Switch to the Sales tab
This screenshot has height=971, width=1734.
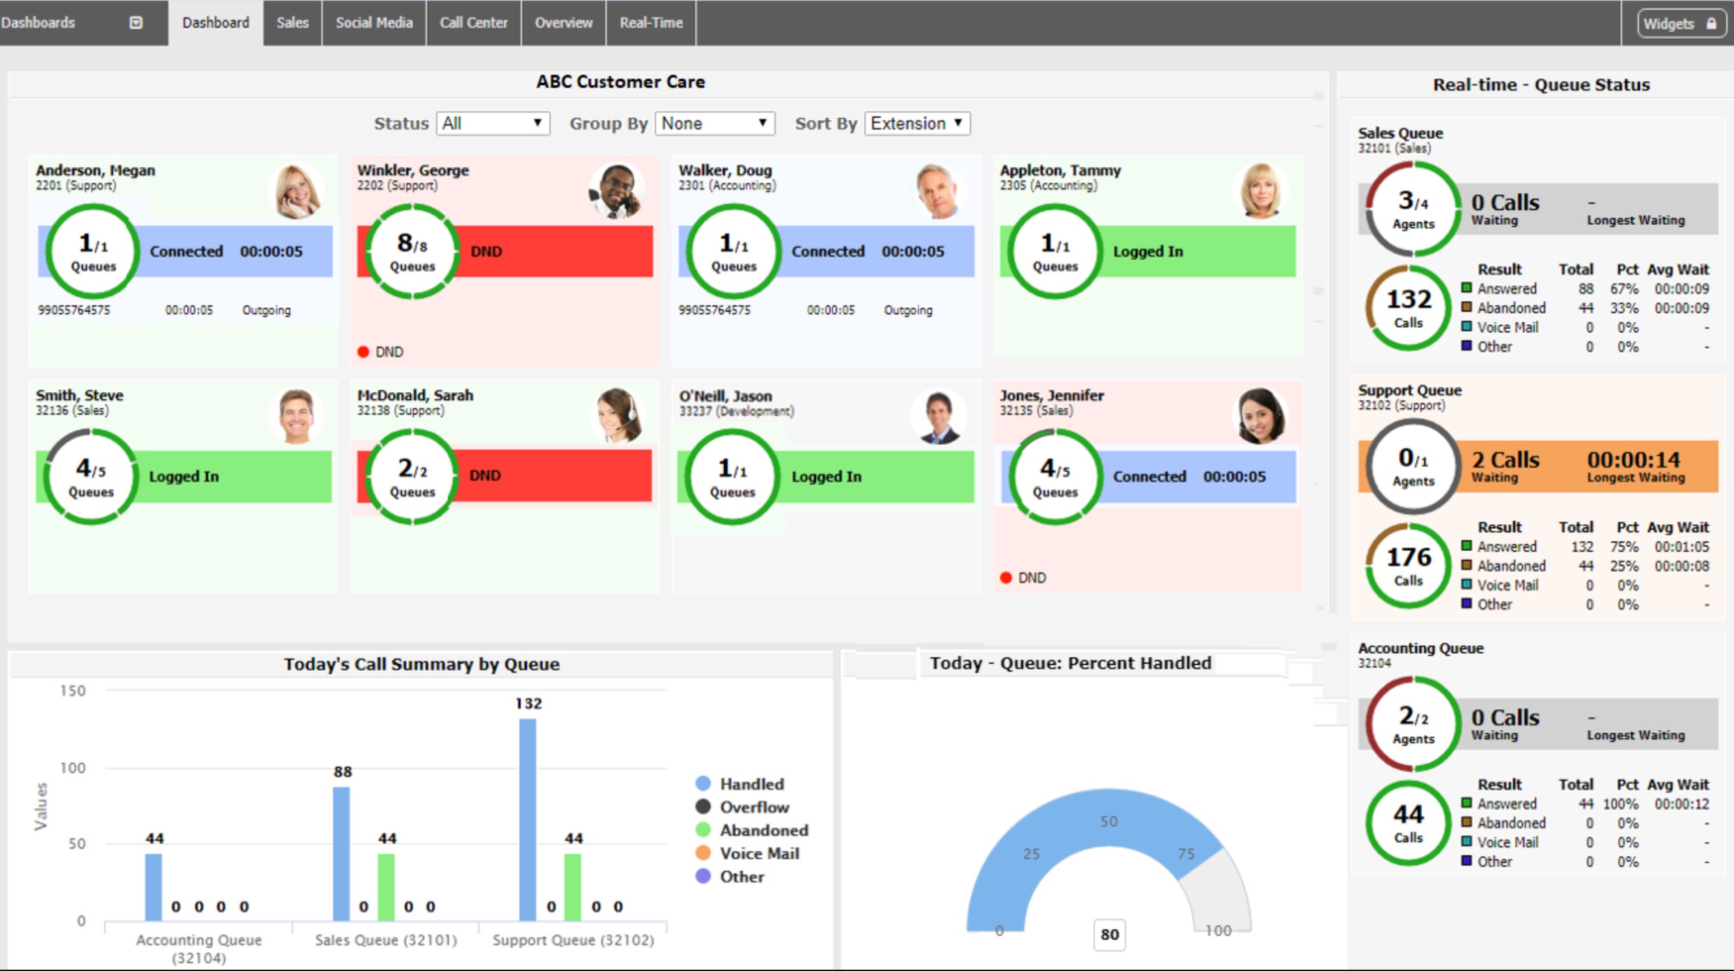[293, 21]
